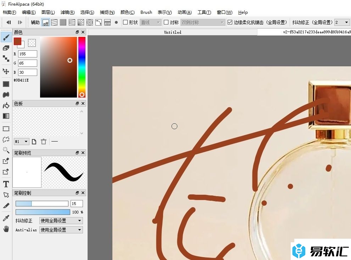
Task: Select the Divide tool
Action: [x=6, y=206]
